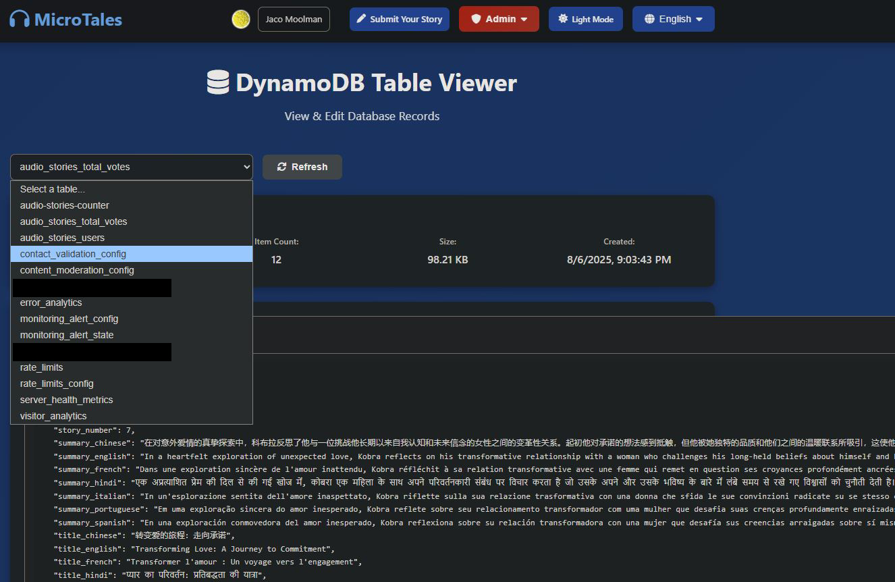895x582 pixels.
Task: Click the Jaco Moolman username button
Action: [x=294, y=19]
